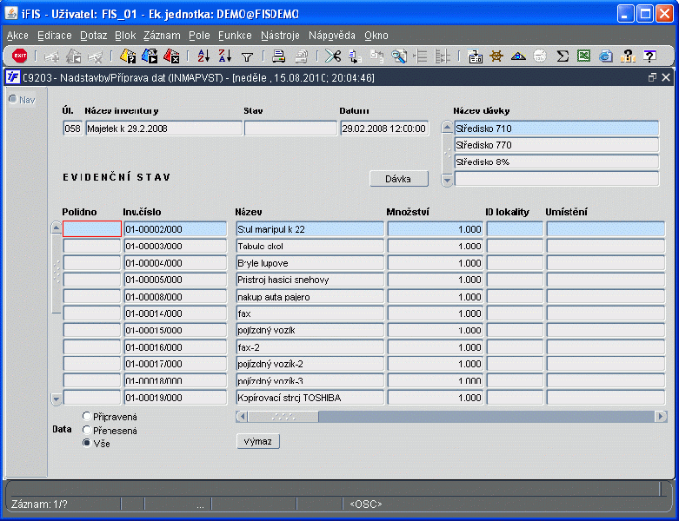The height and width of the screenshot is (521, 679).
Task: Click the Internet Explorer browser icon
Action: (606, 56)
